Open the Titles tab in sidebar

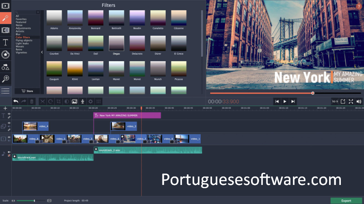click(x=6, y=43)
